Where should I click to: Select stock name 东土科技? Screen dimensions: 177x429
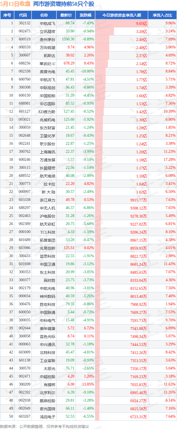tap(48, 272)
